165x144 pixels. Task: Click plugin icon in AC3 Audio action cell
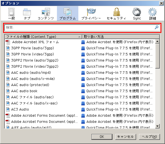(83, 109)
